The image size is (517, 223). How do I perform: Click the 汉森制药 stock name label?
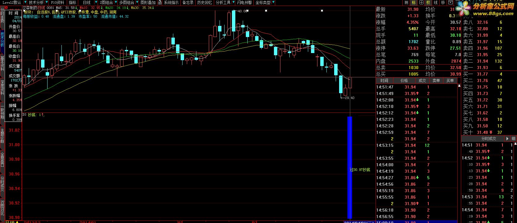point(30,8)
